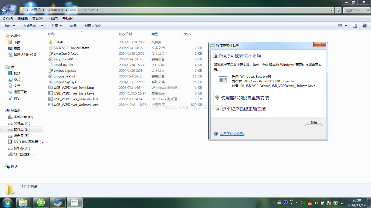This screenshot has height=208, width=371.
Task: Select umpf3410.i51 file icon
Action: 50,65
